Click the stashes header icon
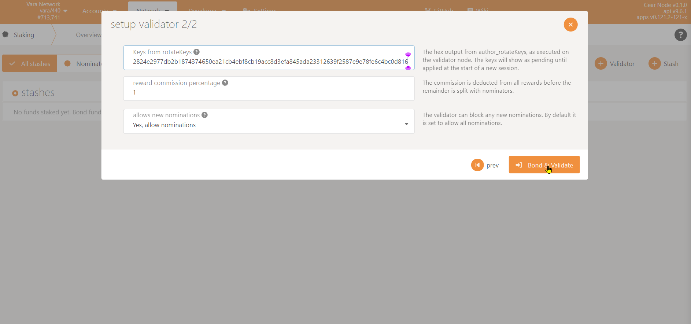 click(15, 93)
